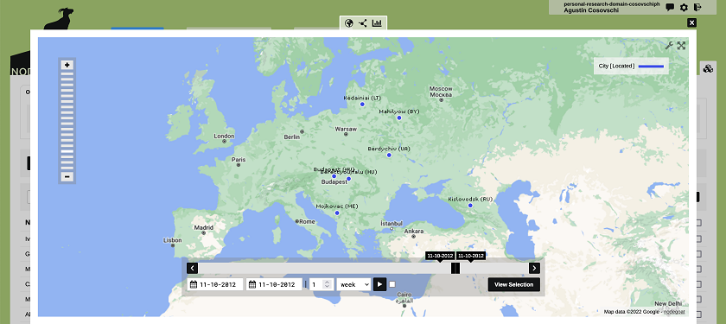Open the social network visualisation icon
726x324 pixels.
(362, 22)
